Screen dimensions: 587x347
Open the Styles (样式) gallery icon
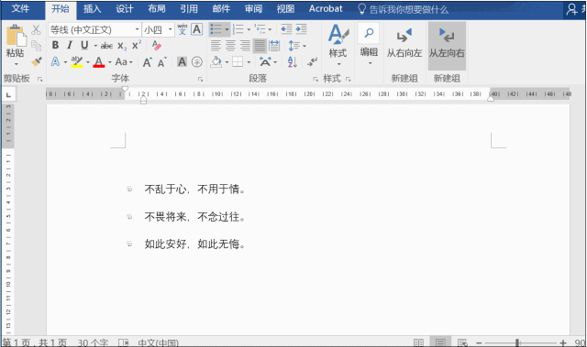pos(338,35)
